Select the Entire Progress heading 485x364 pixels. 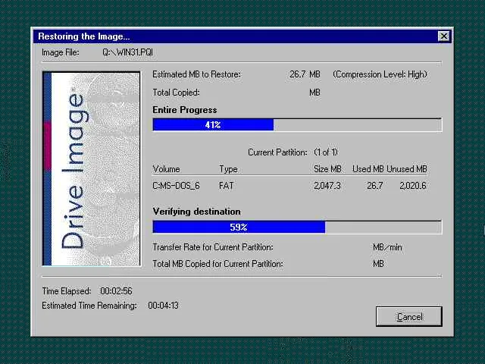pos(185,110)
